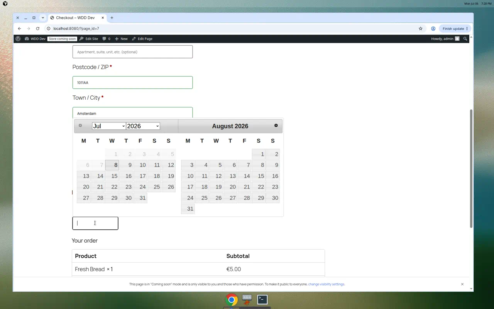The height and width of the screenshot is (309, 494).
Task: Open comments bubble showing 0
Action: [107, 39]
